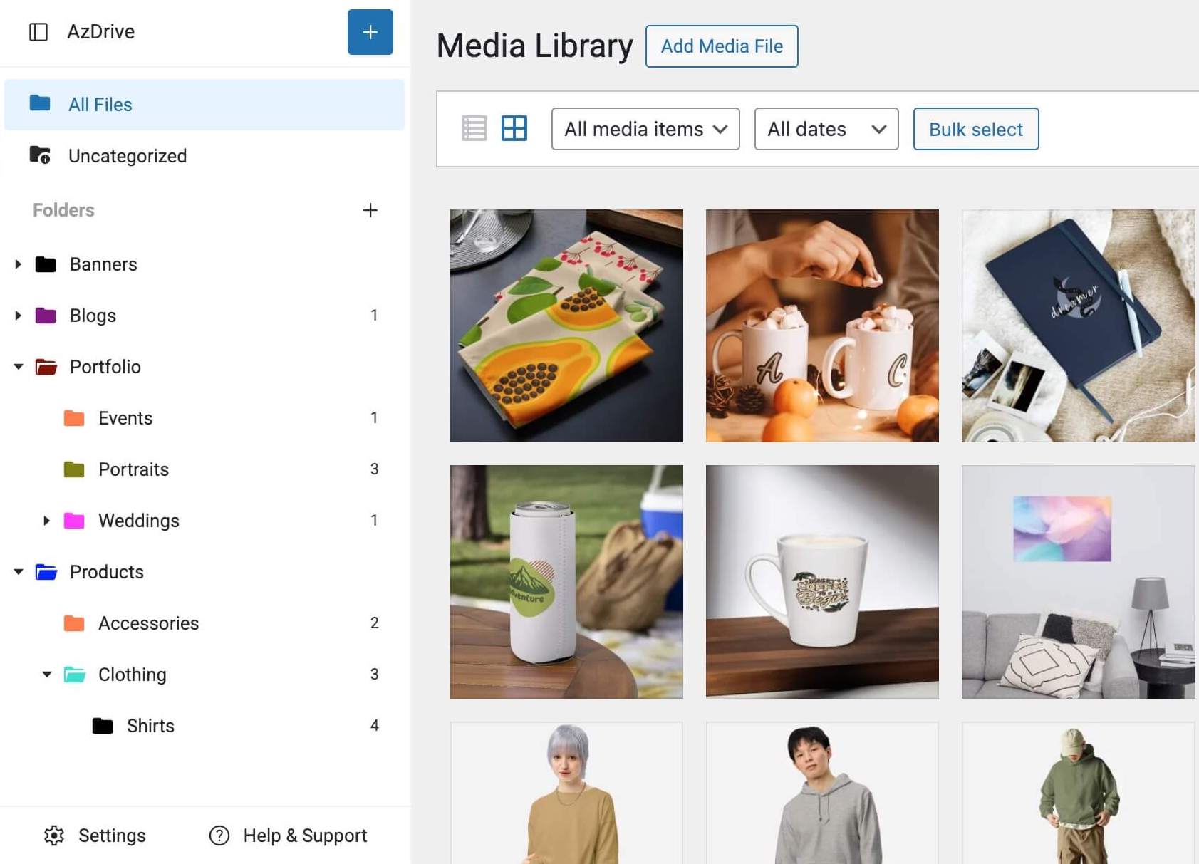
Task: Open the Settings gear icon
Action: pyautogui.click(x=54, y=835)
